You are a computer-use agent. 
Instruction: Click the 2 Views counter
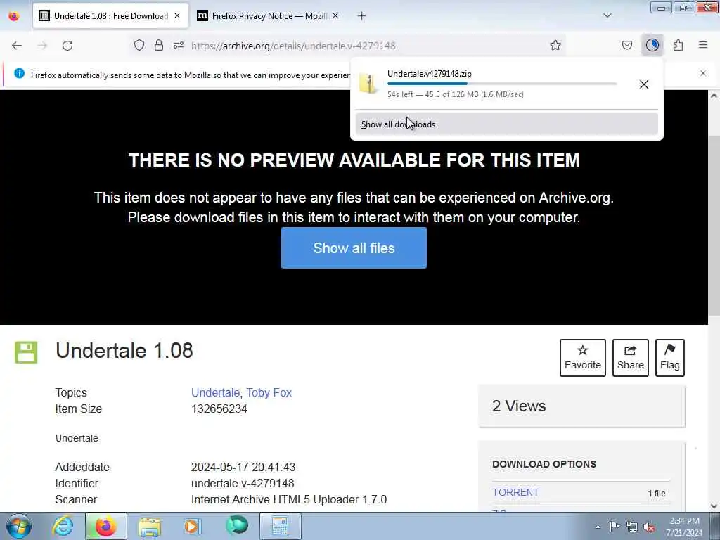[x=519, y=406]
